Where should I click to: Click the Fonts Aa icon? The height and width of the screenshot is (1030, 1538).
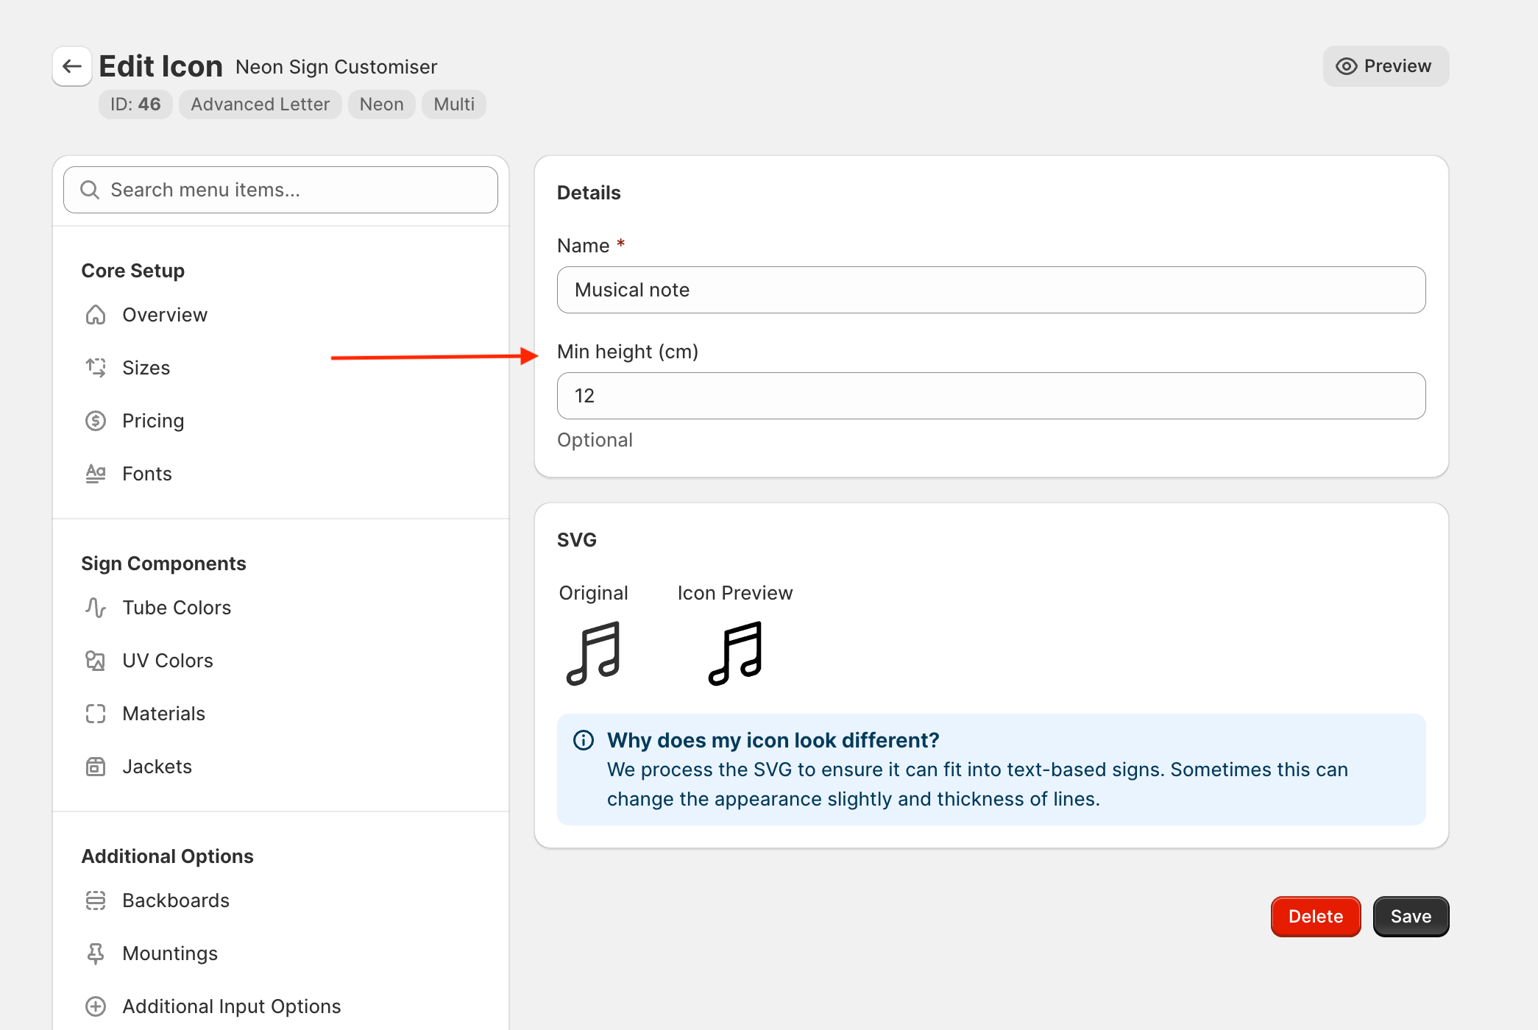[96, 474]
